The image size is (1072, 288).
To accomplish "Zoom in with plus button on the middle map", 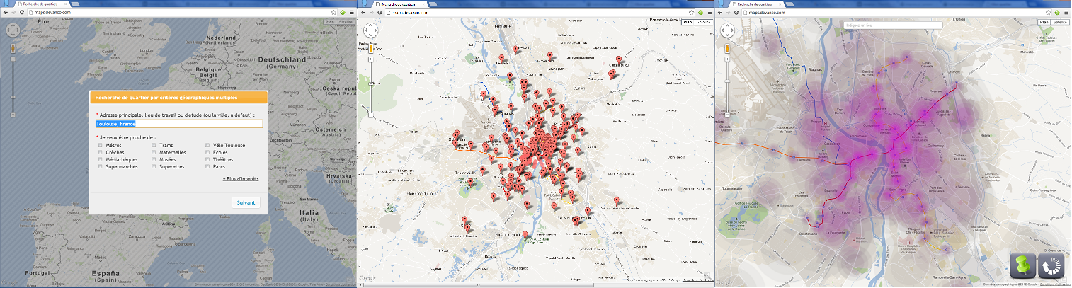I will tap(371, 59).
